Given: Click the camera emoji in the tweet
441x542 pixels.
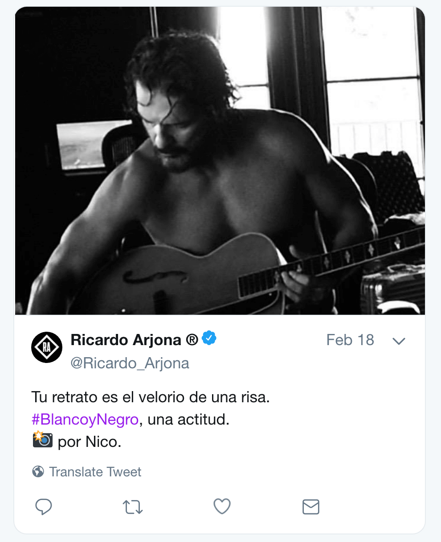Looking at the screenshot, I should (43, 440).
